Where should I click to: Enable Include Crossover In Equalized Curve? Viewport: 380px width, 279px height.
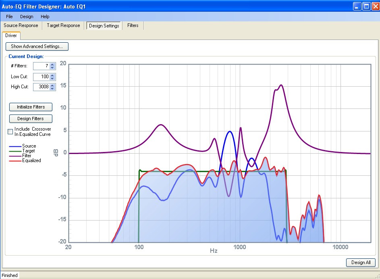10,131
